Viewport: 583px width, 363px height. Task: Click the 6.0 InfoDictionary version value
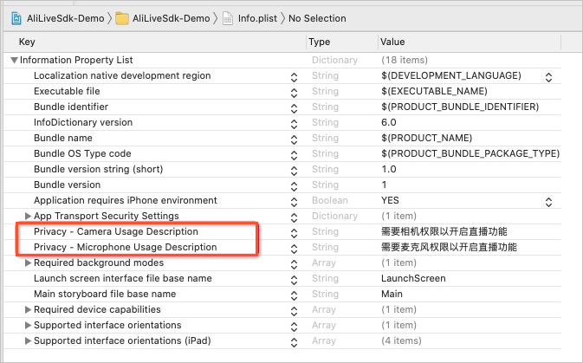[389, 122]
